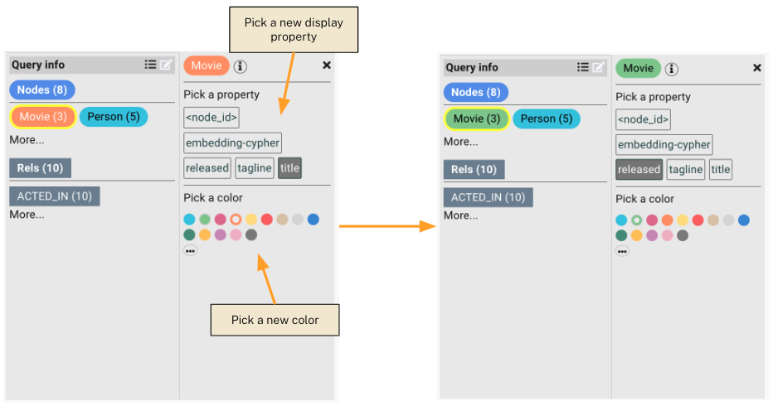Image resolution: width=773 pixels, height=406 pixels.
Task: Choose embedding-cypher property in the orange Movie panel
Action: coord(233,143)
